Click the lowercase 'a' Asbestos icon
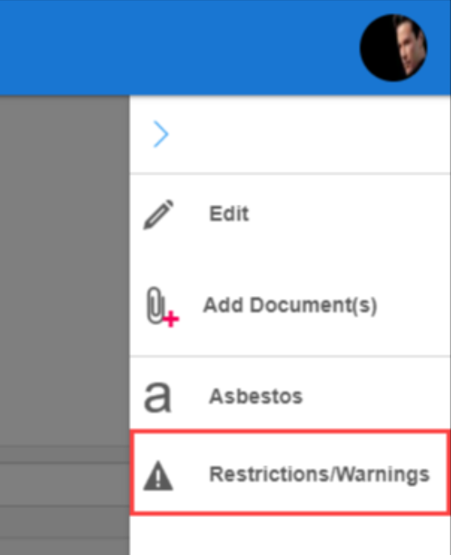 click(x=158, y=397)
